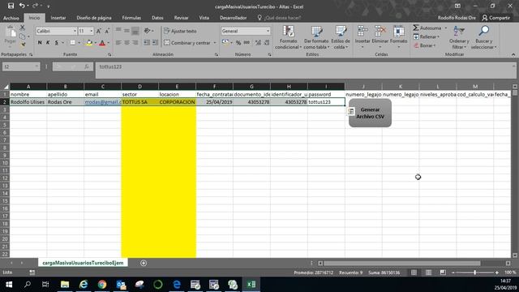Toggle Italic (K) formatting
This screenshot has height=292, width=519.
tap(48, 43)
